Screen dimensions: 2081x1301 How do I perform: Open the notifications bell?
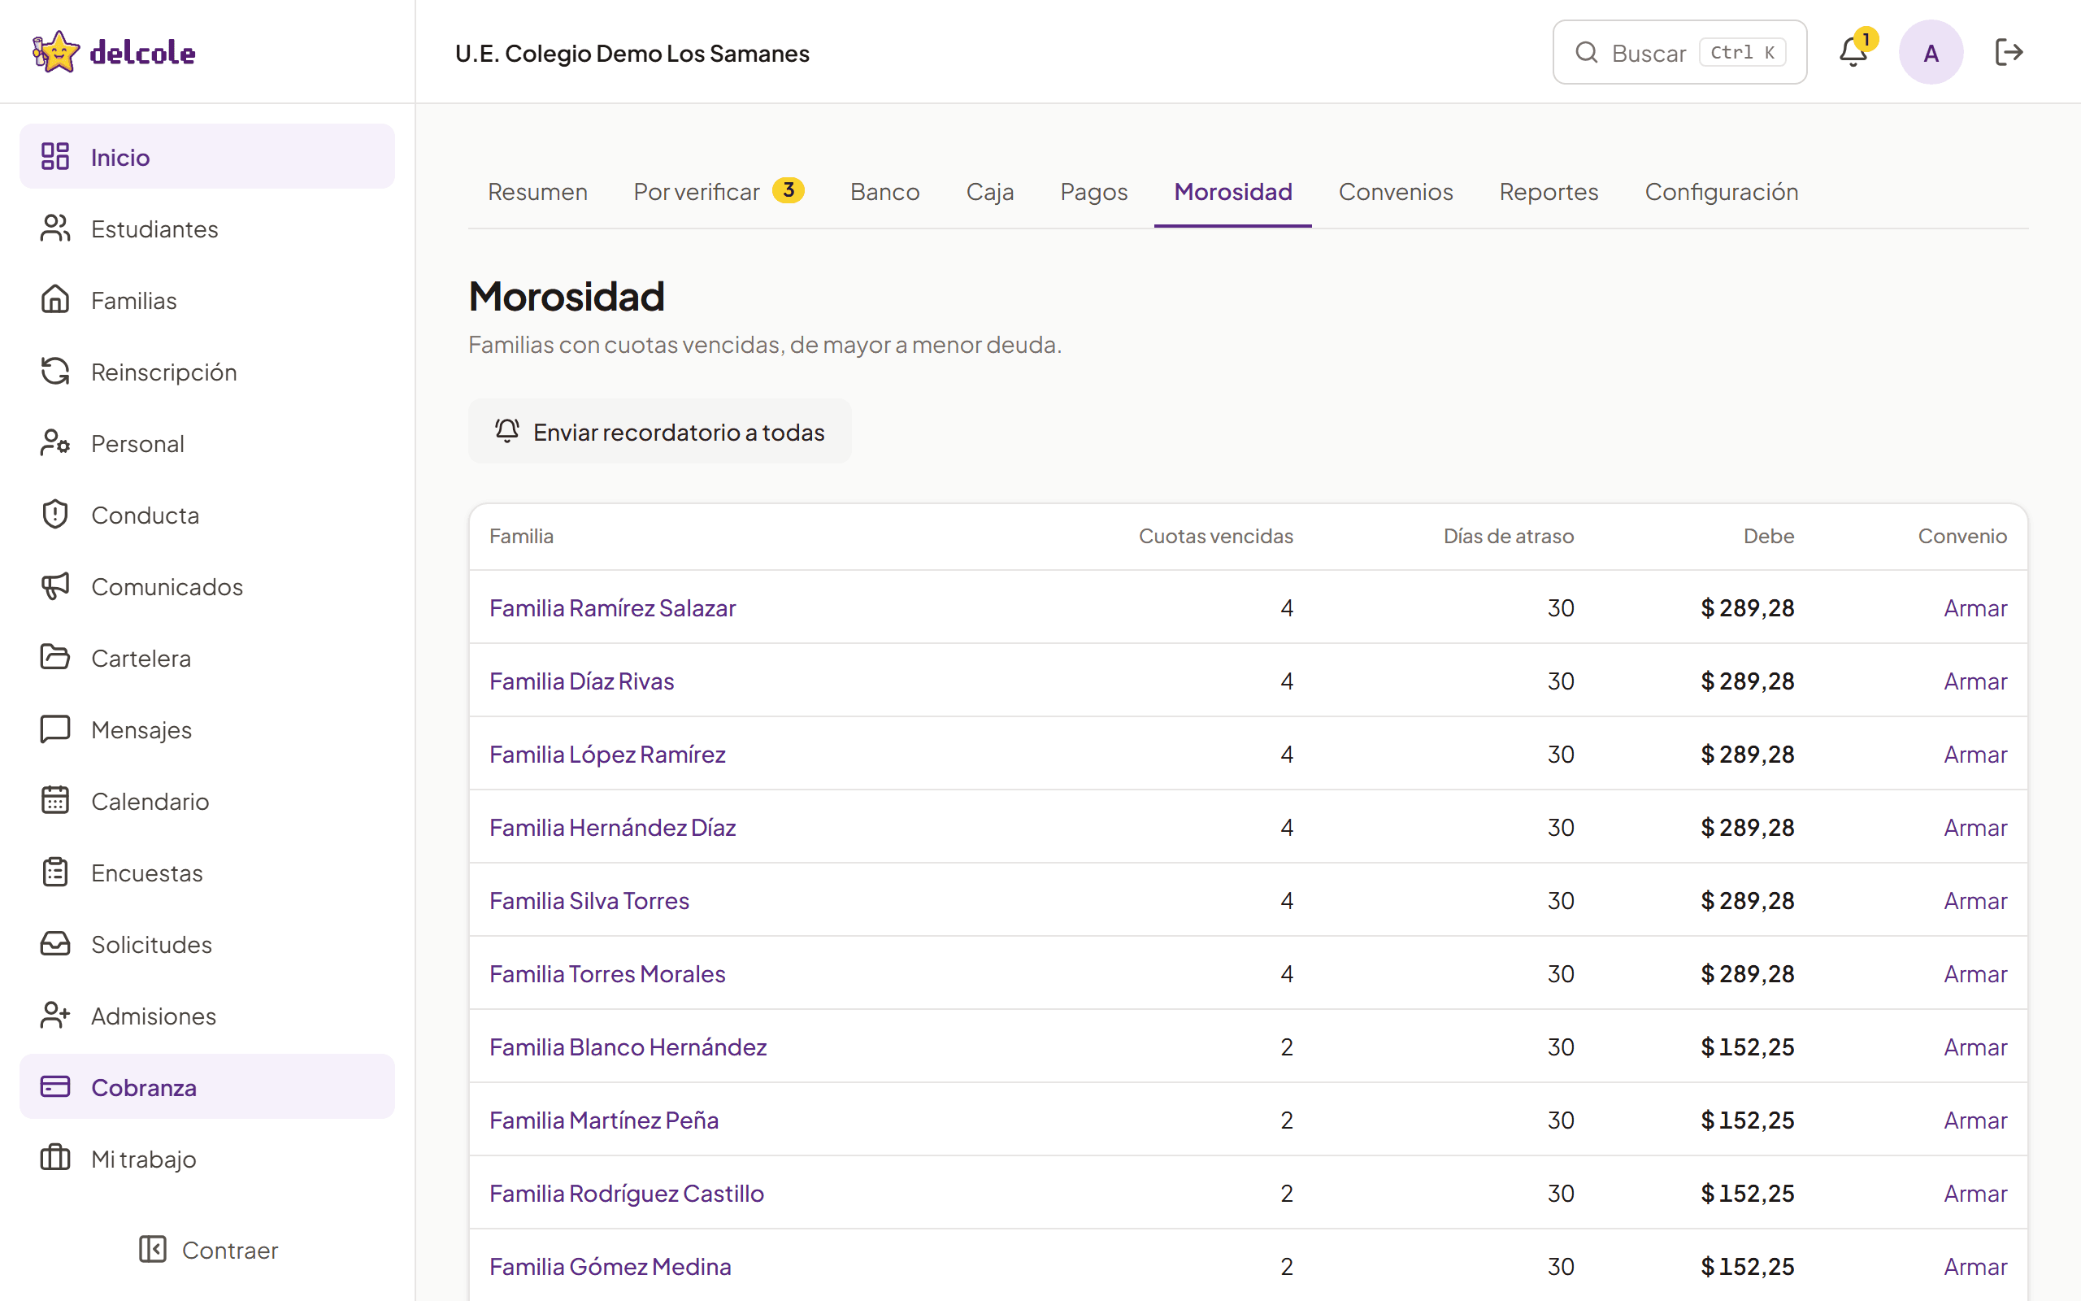[1853, 53]
